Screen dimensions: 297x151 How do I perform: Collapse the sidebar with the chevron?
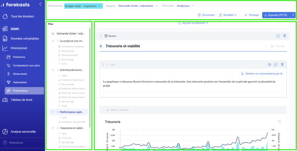[40, 4]
